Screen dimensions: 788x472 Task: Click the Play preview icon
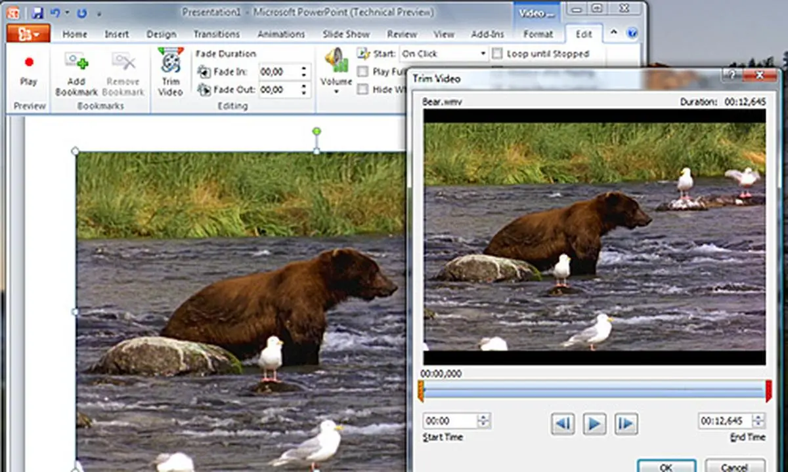(28, 62)
